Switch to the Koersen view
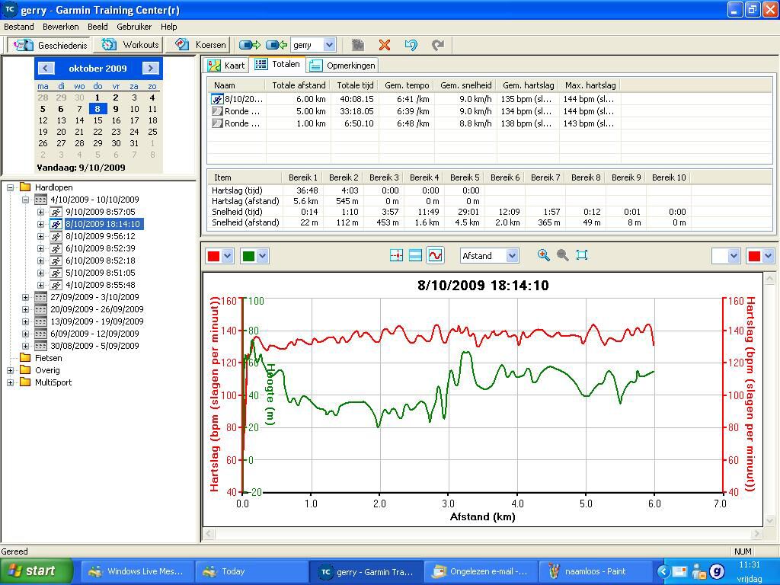Screen dimensions: 780x585 click(x=201, y=45)
